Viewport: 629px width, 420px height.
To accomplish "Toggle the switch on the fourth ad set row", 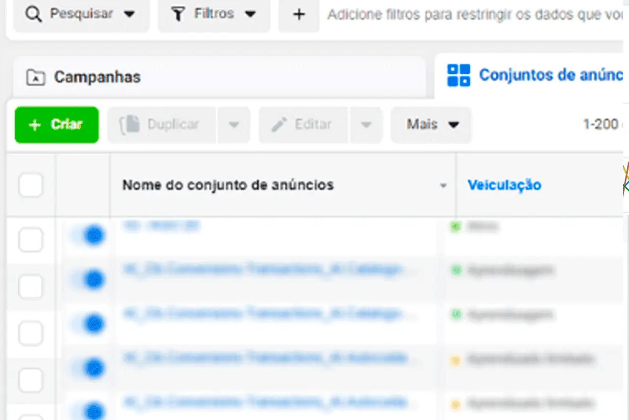I will pos(88,368).
